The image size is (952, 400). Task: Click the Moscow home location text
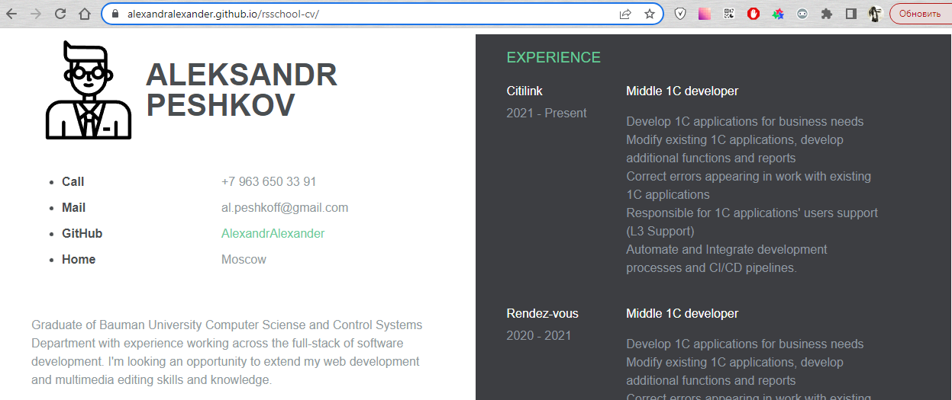point(244,259)
